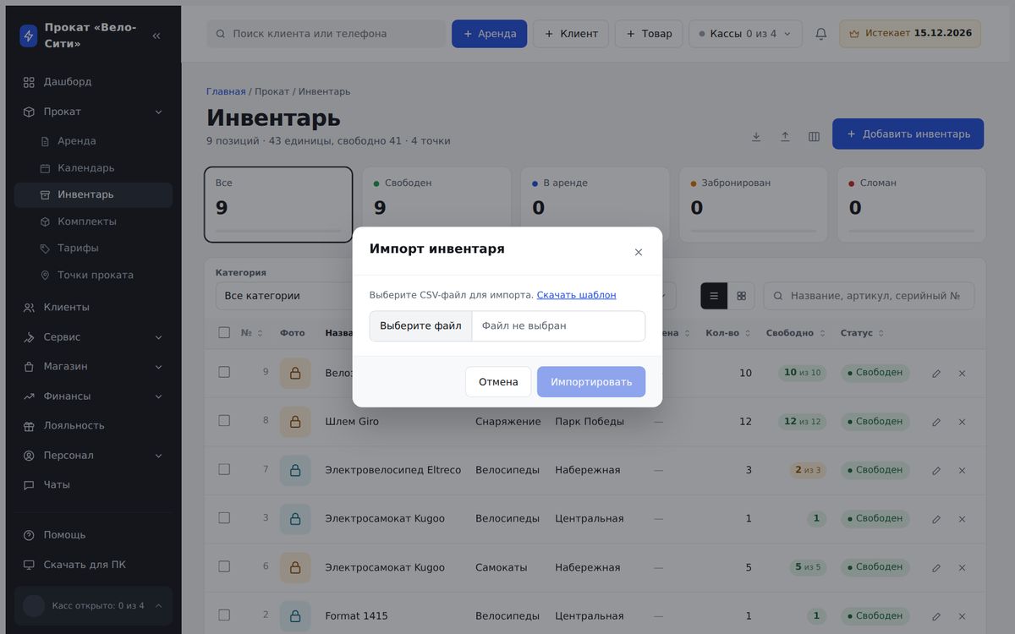Tick the checkbox for Шлем Giro
The image size is (1015, 634).
tap(224, 420)
